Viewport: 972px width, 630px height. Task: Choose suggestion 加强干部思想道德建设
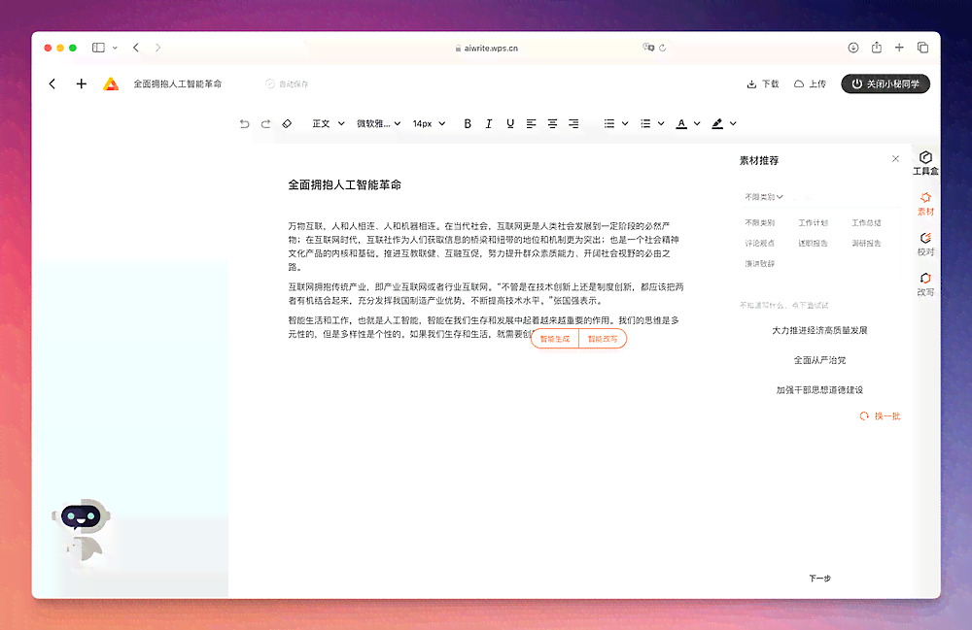[819, 390]
